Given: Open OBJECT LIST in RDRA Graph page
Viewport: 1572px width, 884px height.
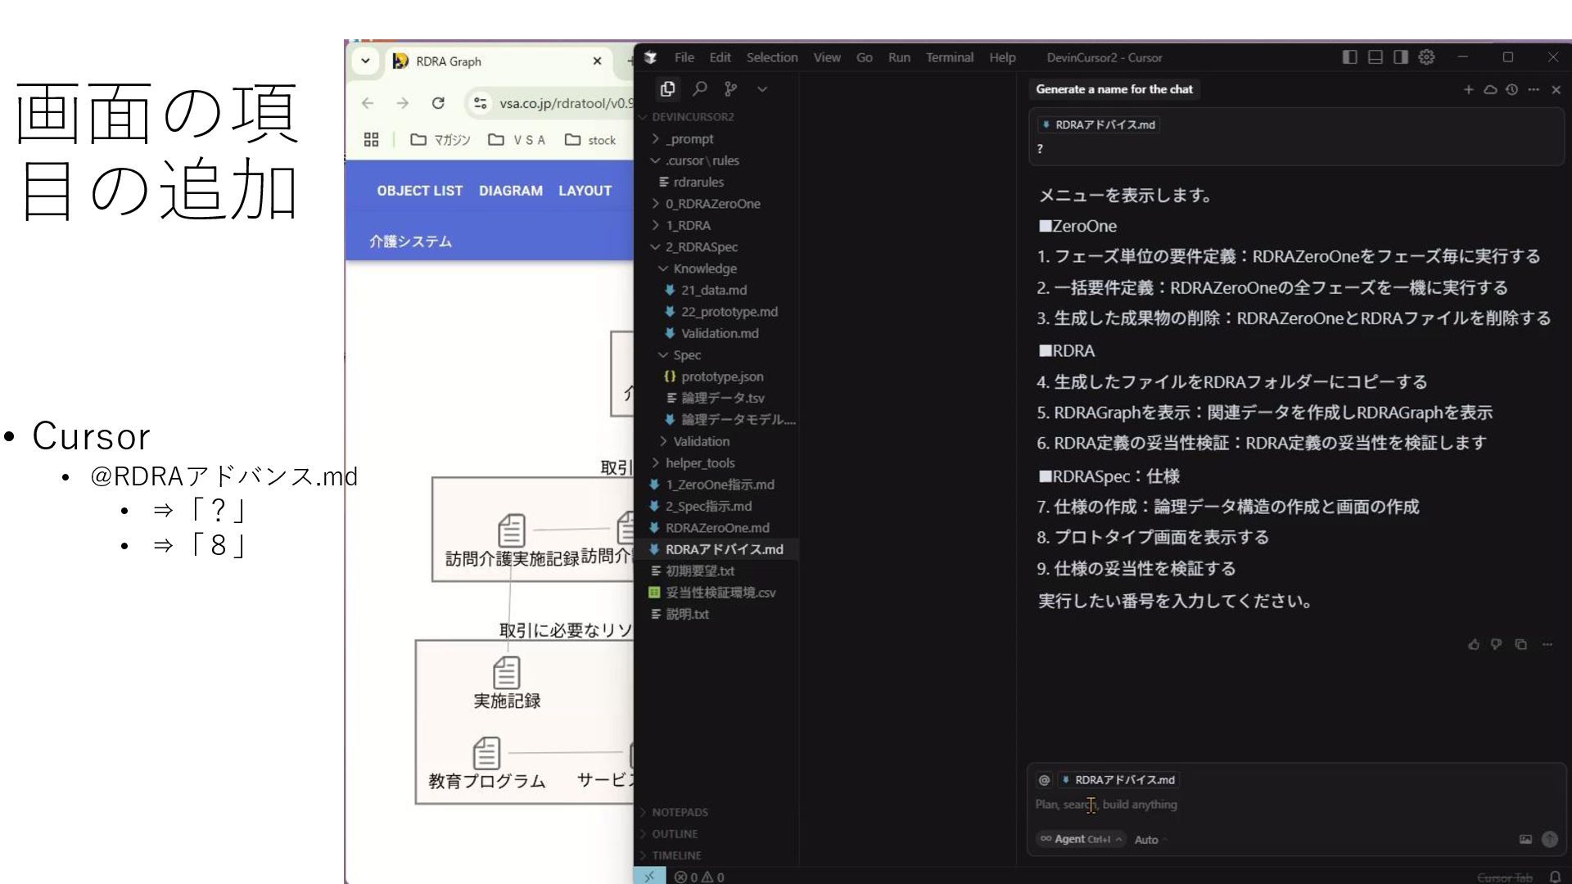Looking at the screenshot, I should [420, 191].
